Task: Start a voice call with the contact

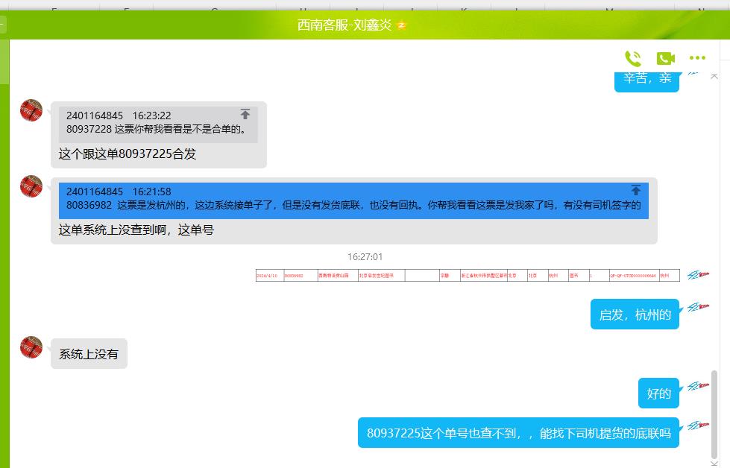Action: point(633,58)
